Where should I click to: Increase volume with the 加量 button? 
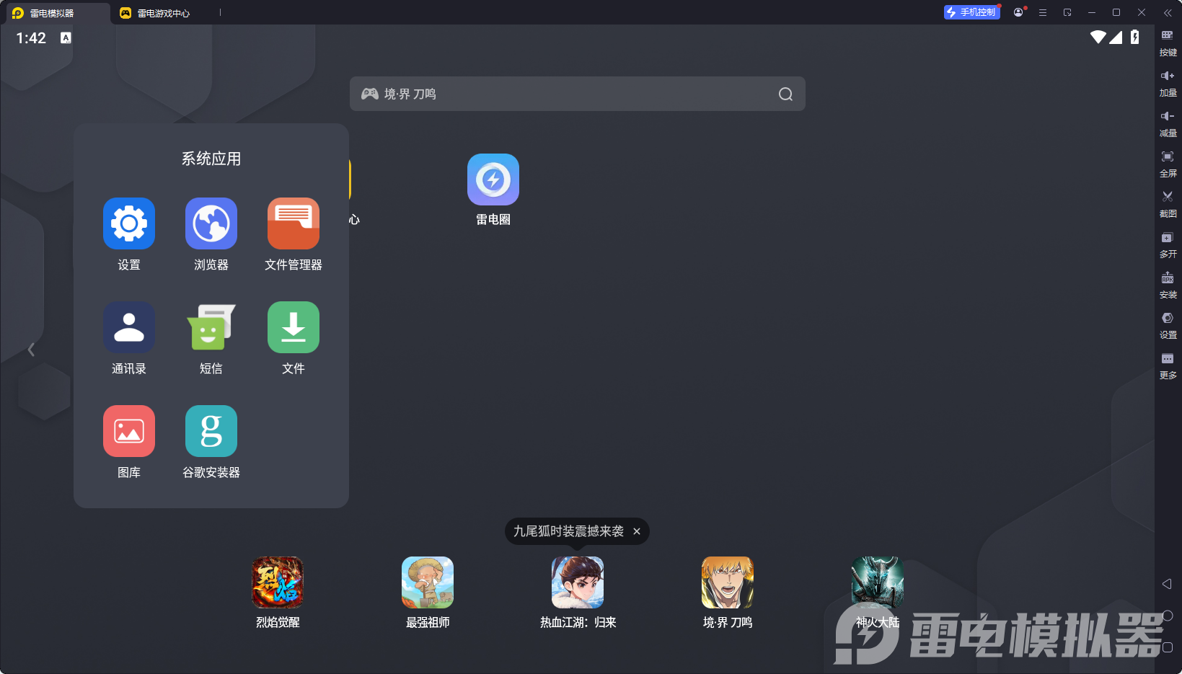(x=1168, y=84)
